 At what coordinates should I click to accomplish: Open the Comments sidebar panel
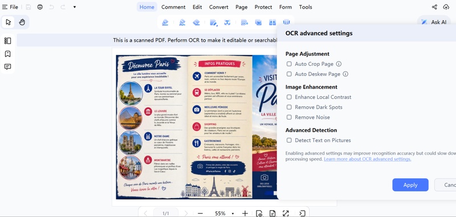coord(8,67)
